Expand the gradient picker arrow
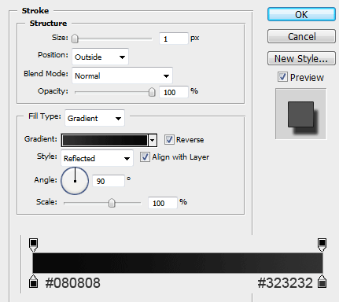The height and width of the screenshot is (302, 339). pos(153,140)
